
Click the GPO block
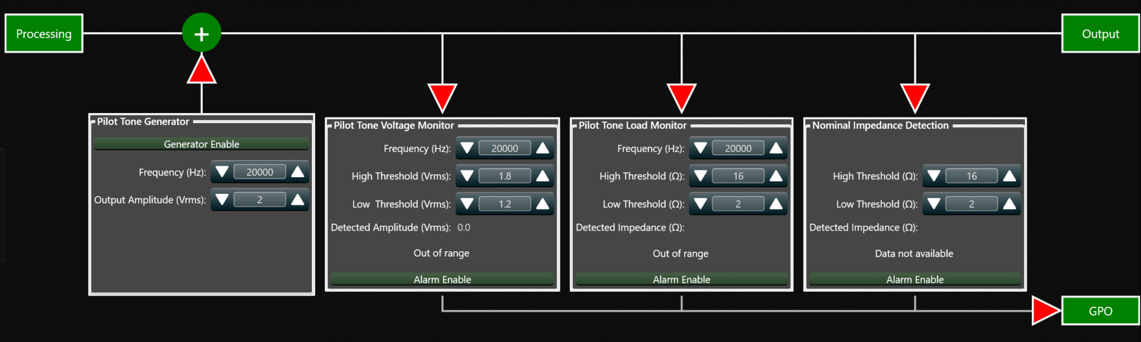tap(1100, 311)
